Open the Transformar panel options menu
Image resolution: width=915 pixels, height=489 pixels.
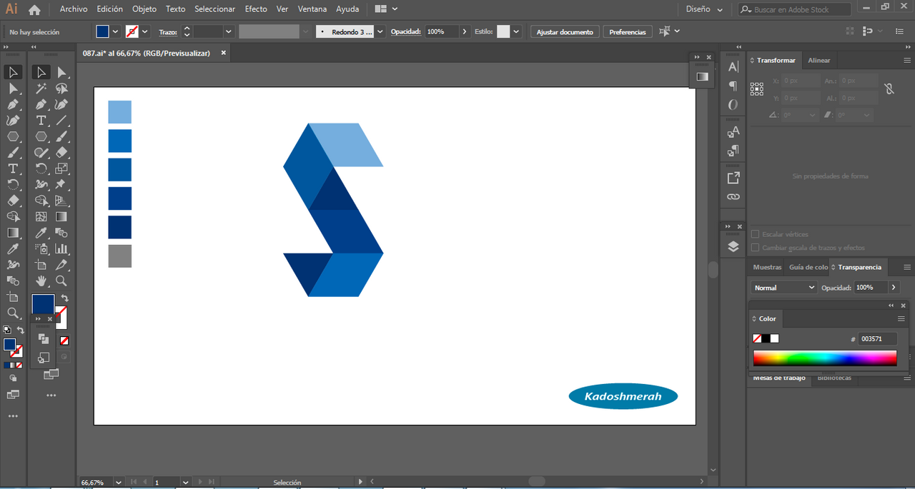pos(907,61)
